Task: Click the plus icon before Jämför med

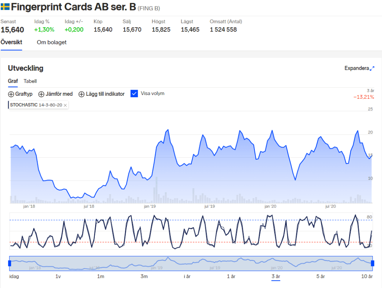Action: (x=41, y=94)
